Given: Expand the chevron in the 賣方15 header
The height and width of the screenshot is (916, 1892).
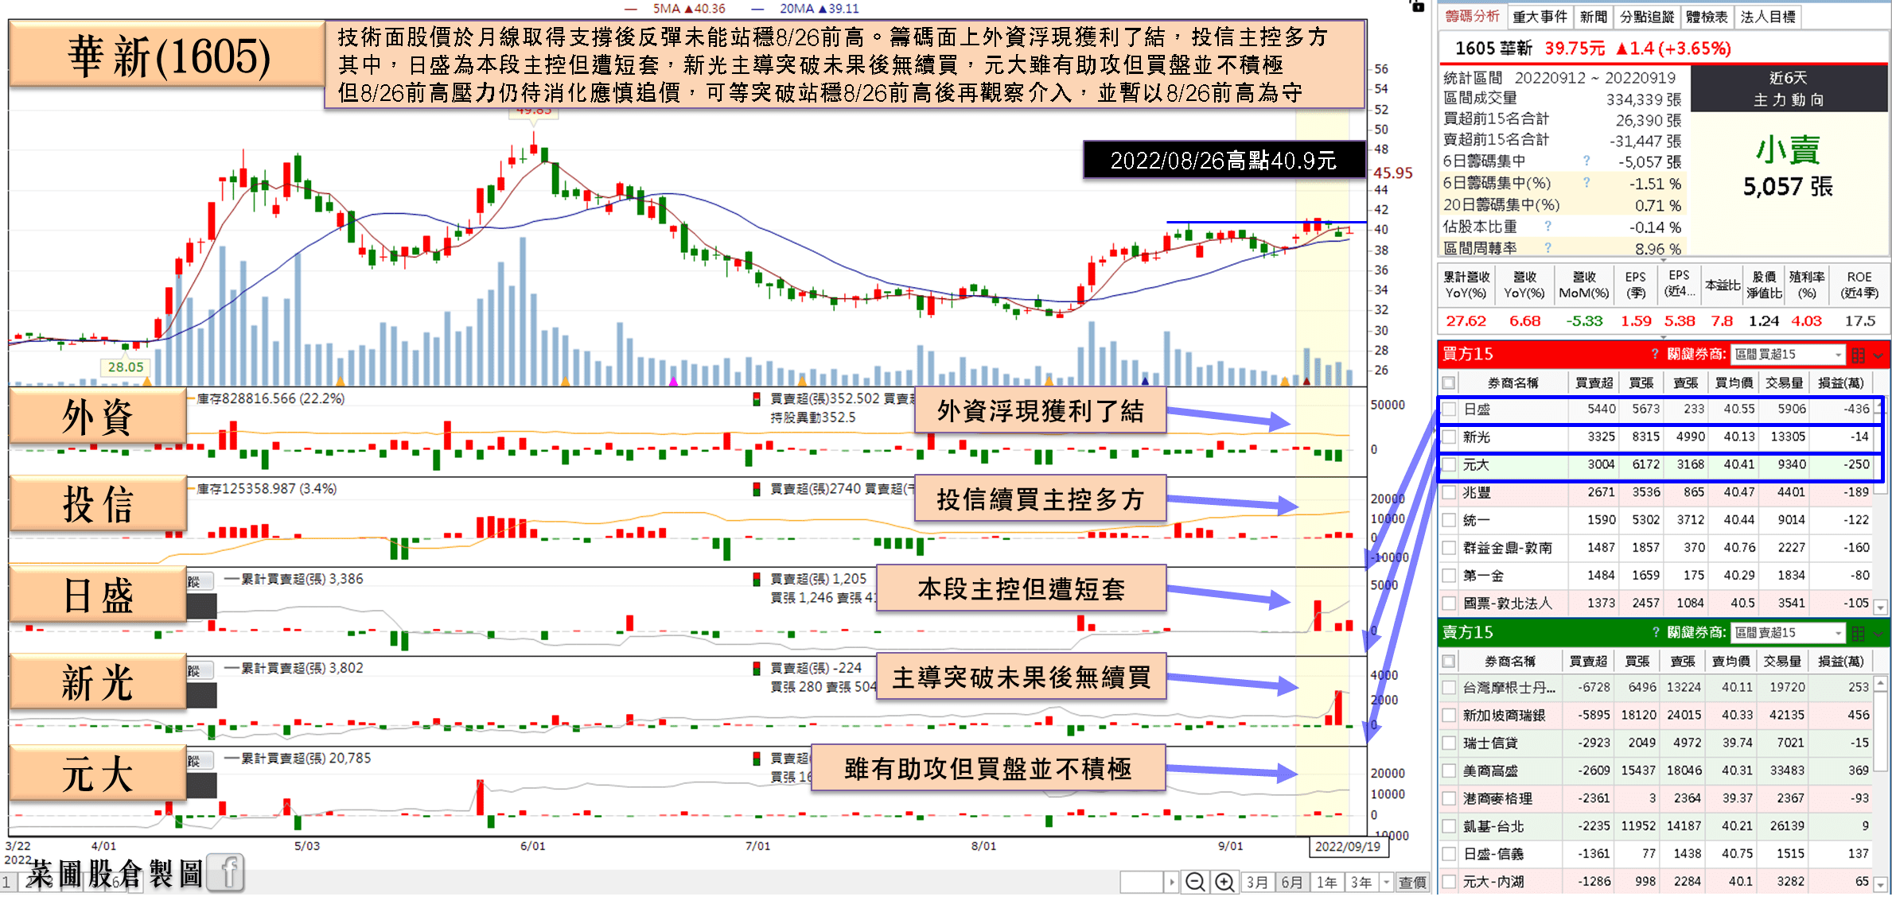Looking at the screenshot, I should point(1878,634).
